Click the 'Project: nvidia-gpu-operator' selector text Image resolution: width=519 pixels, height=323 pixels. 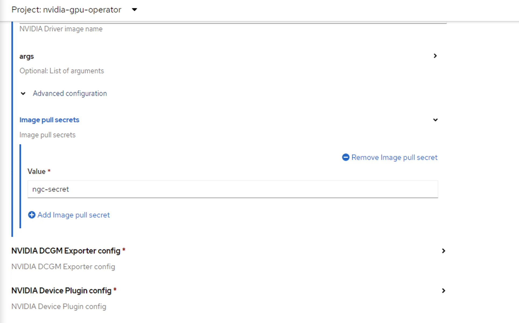[66, 10]
